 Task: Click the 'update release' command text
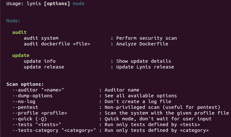pos(44,67)
